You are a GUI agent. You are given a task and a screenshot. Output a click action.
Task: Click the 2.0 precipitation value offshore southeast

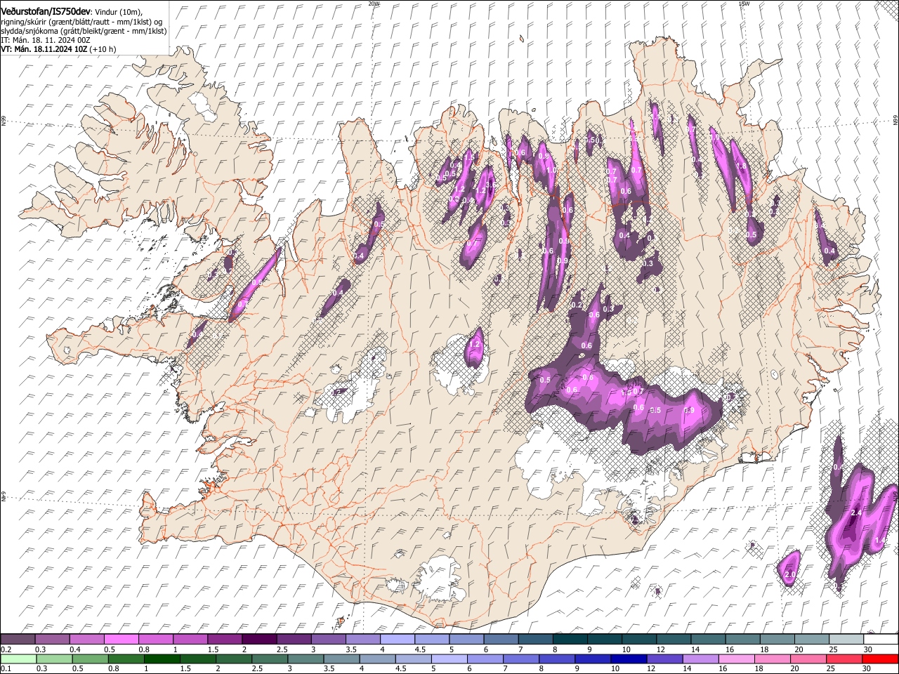(789, 575)
